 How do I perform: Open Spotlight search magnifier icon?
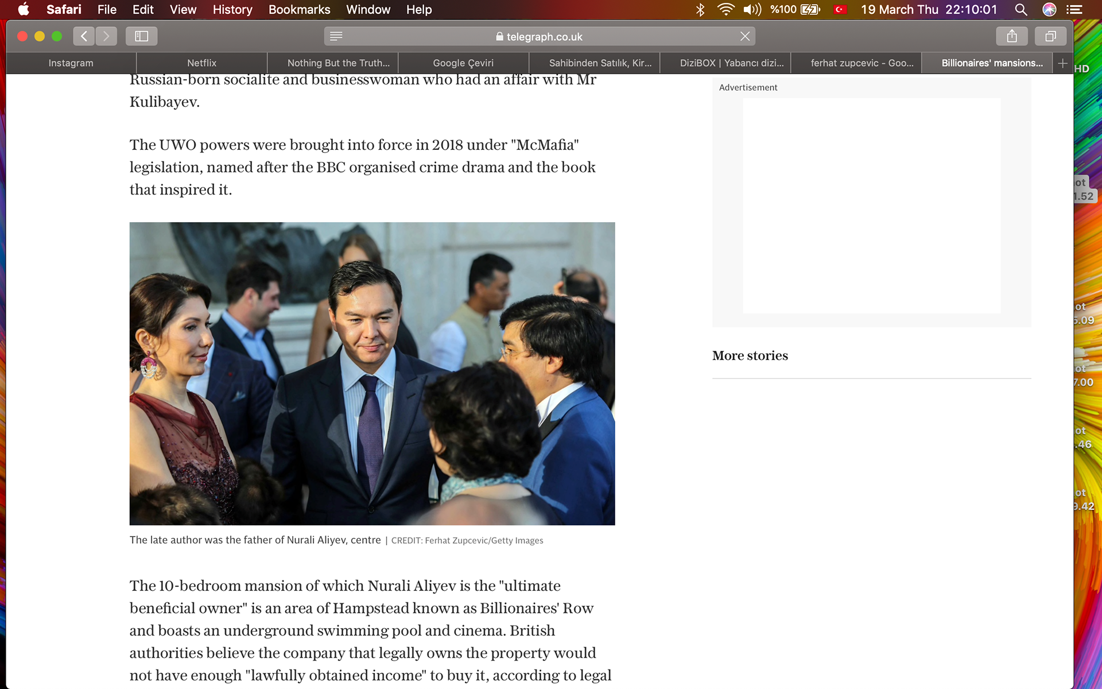(x=1020, y=10)
